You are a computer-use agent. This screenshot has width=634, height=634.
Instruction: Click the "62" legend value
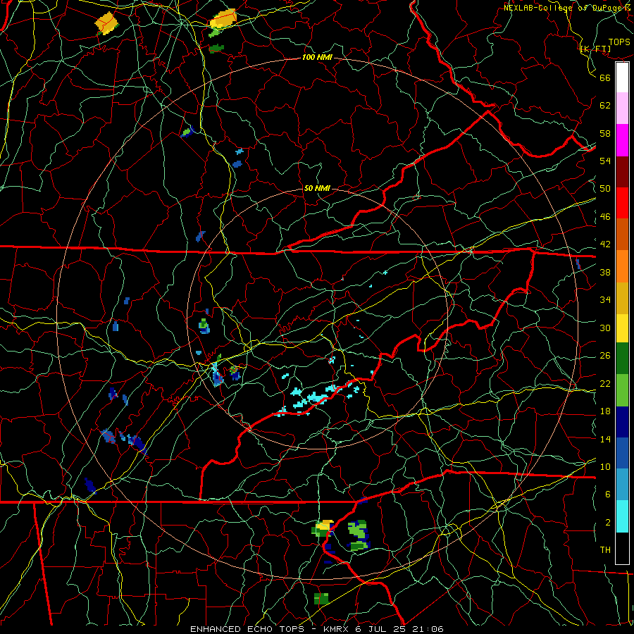605,106
